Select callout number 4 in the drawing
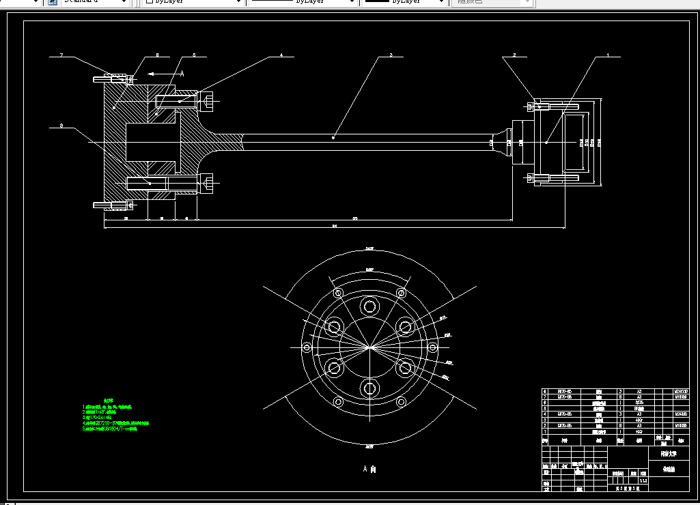This screenshot has height=505, width=700. [x=281, y=55]
